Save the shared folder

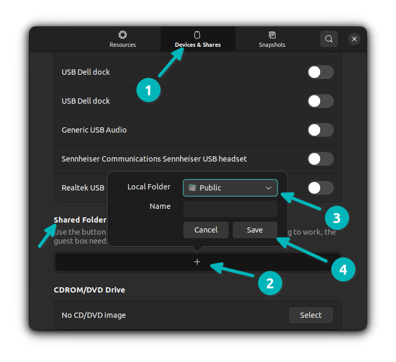255,230
